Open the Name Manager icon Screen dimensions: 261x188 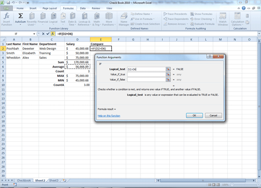point(124,16)
